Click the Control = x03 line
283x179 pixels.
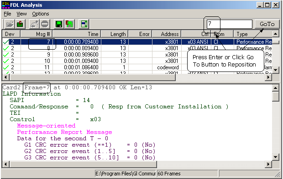click(x=55, y=119)
